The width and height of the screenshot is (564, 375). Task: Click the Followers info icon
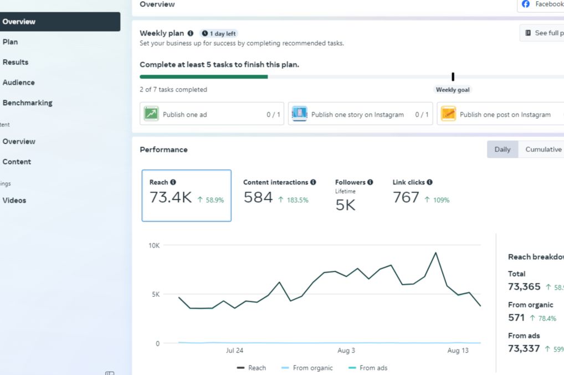pos(370,182)
